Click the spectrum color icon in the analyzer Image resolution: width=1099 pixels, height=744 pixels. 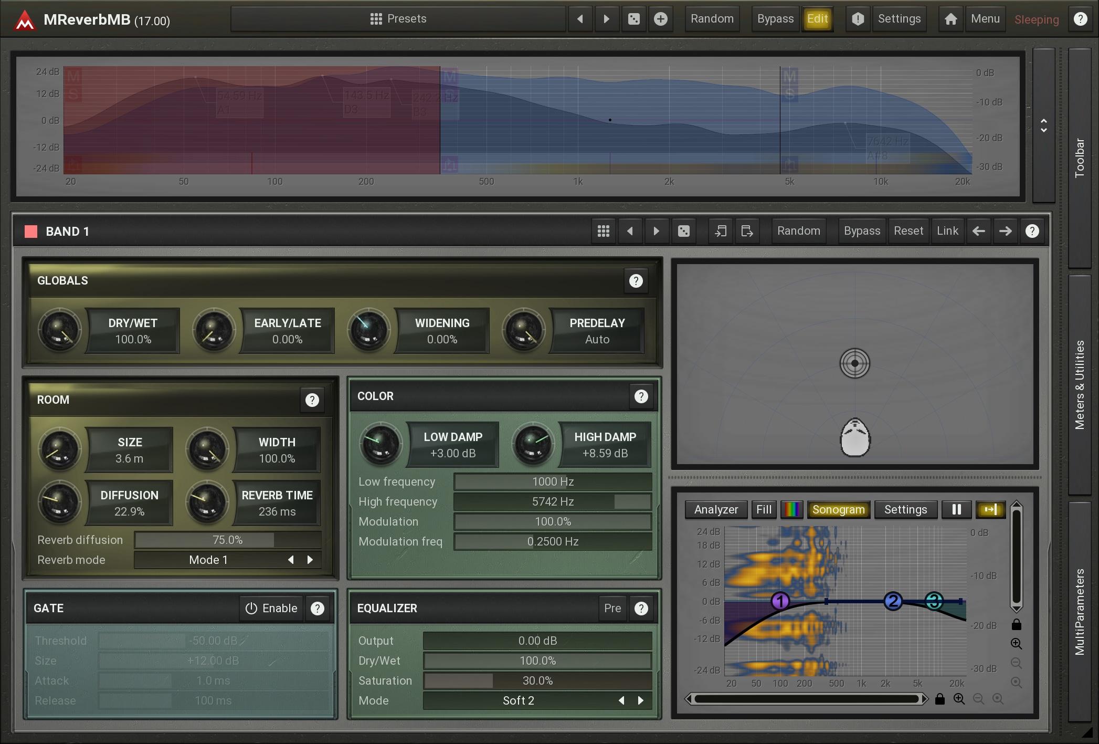(791, 509)
